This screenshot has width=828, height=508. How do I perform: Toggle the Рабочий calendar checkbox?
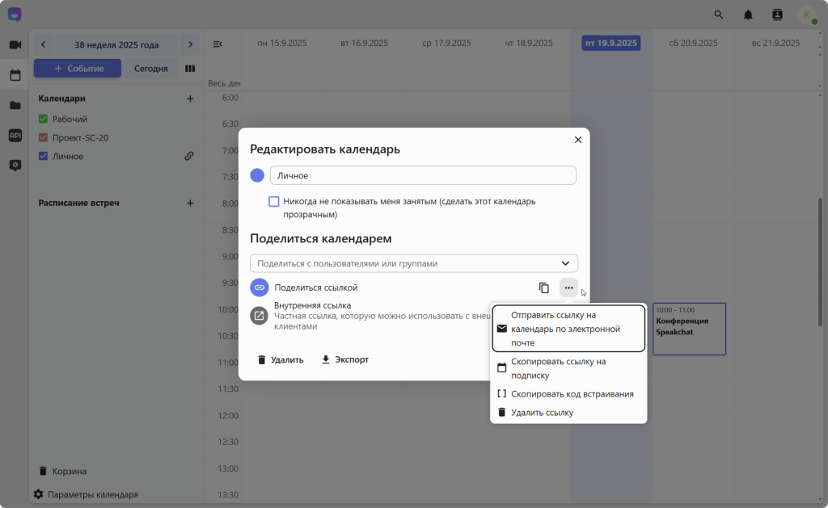click(44, 119)
